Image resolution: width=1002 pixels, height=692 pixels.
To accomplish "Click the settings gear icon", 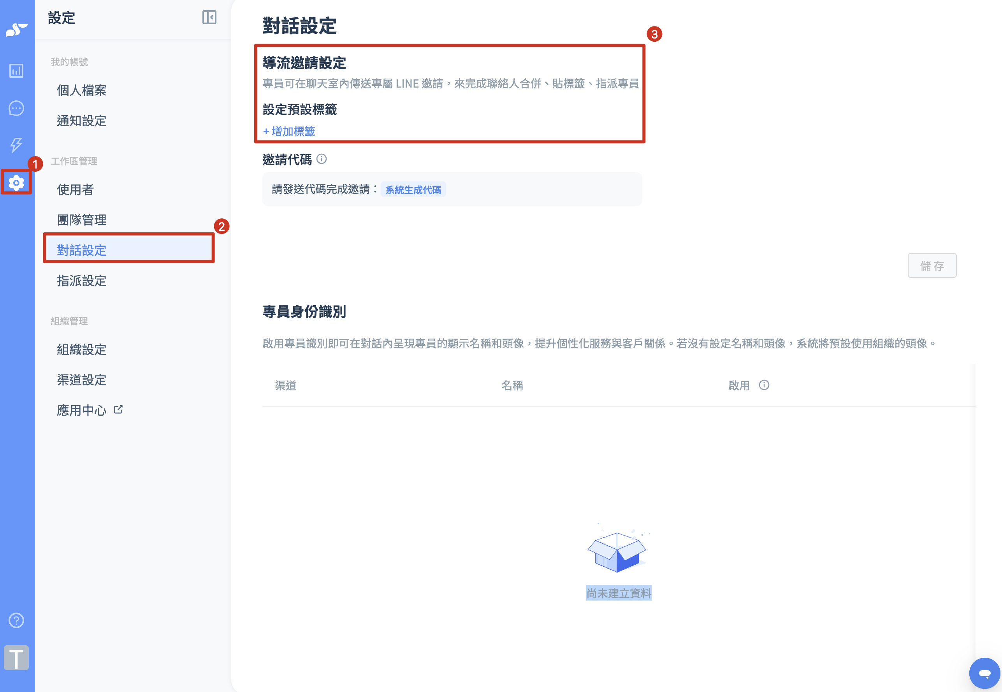I will point(16,183).
